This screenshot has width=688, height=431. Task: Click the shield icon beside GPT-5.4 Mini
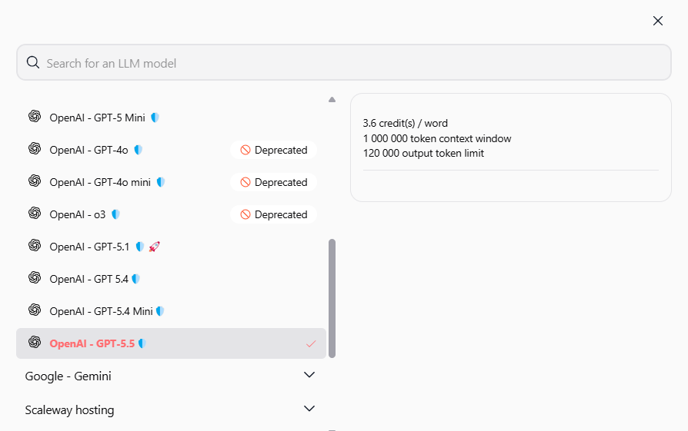click(x=160, y=311)
